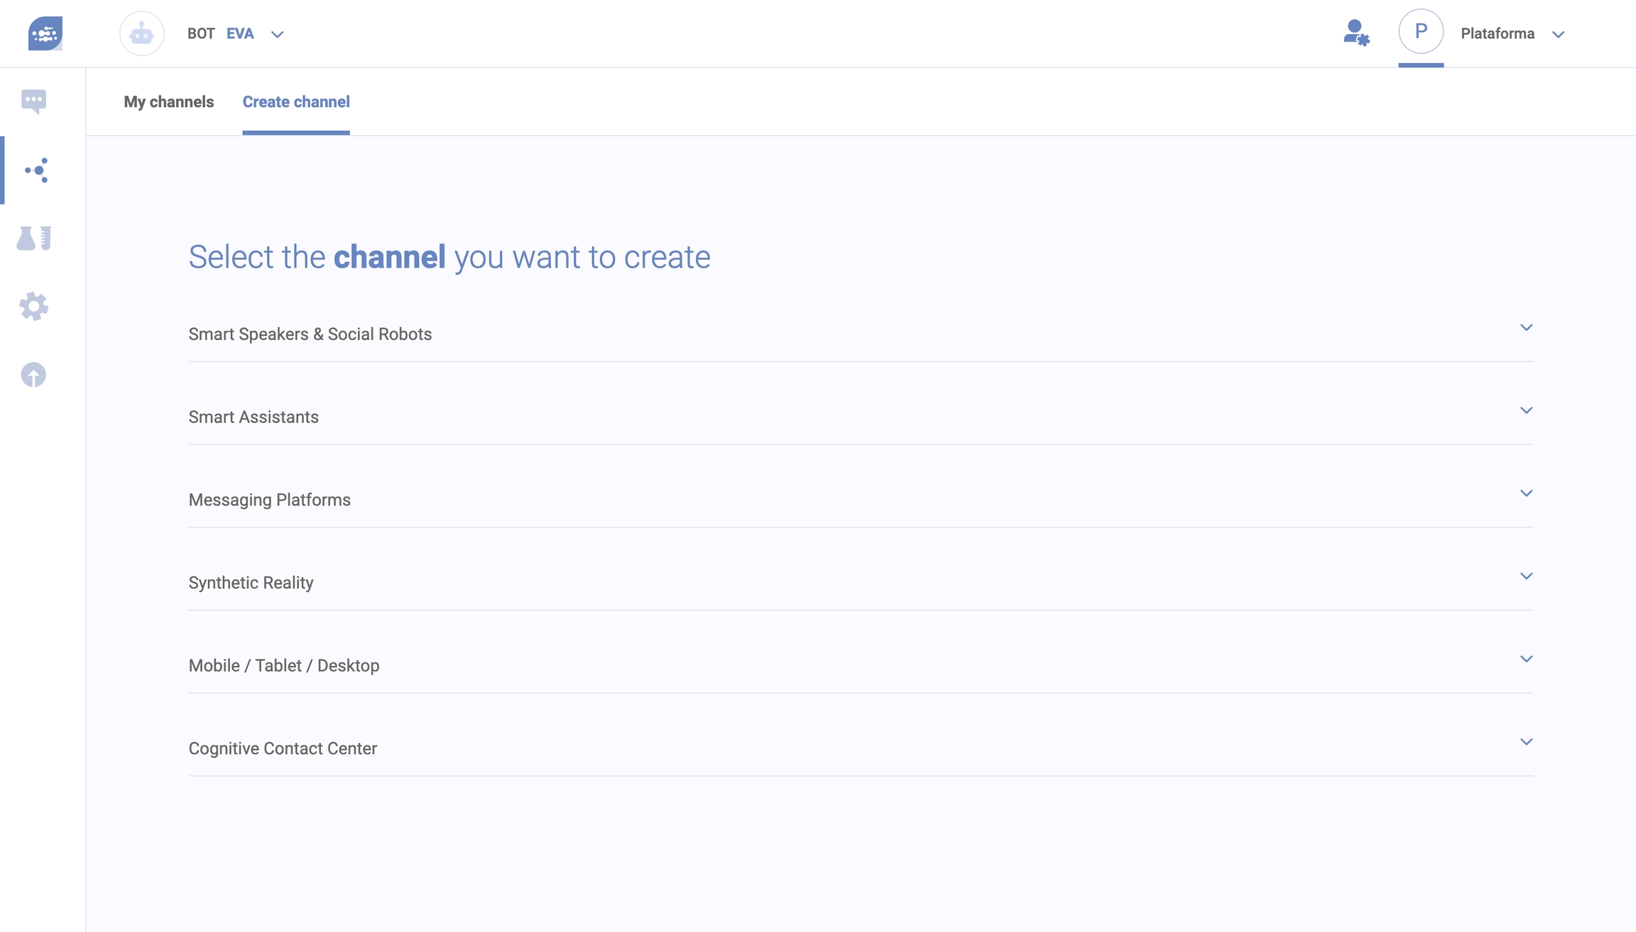Click the upload arrow sidebar icon
The width and height of the screenshot is (1636, 932).
click(x=33, y=375)
